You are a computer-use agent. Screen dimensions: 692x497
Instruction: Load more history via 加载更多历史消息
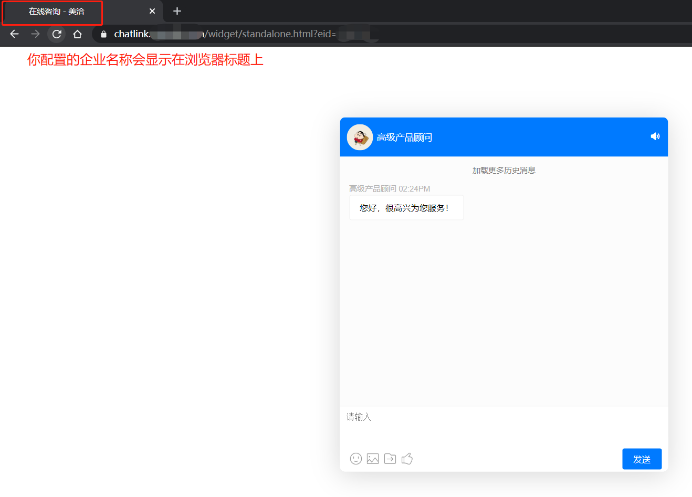(x=504, y=170)
